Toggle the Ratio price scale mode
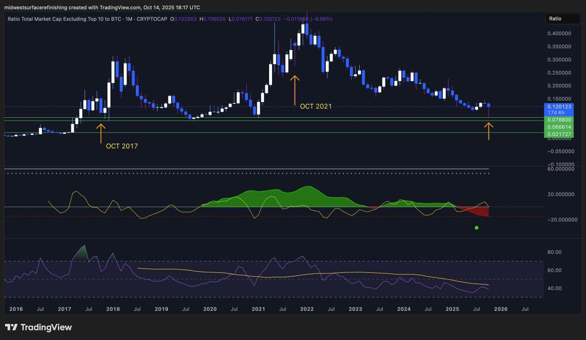Screen dimensions: 586x340 click(563, 18)
